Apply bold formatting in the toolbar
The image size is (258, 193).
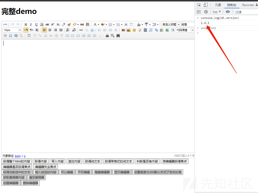pos(26,24)
